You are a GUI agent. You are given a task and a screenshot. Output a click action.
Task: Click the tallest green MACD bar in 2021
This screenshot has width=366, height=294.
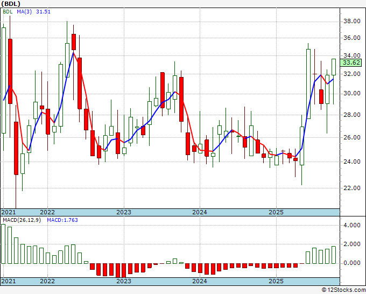(x=3, y=244)
